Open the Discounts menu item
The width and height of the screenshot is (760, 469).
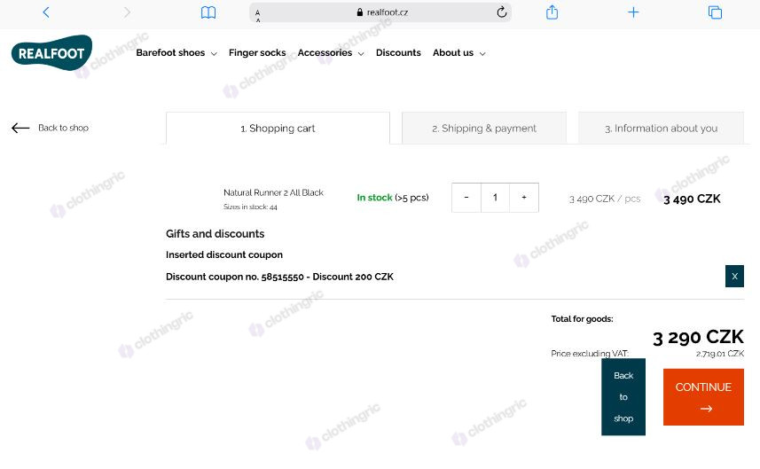coord(398,53)
